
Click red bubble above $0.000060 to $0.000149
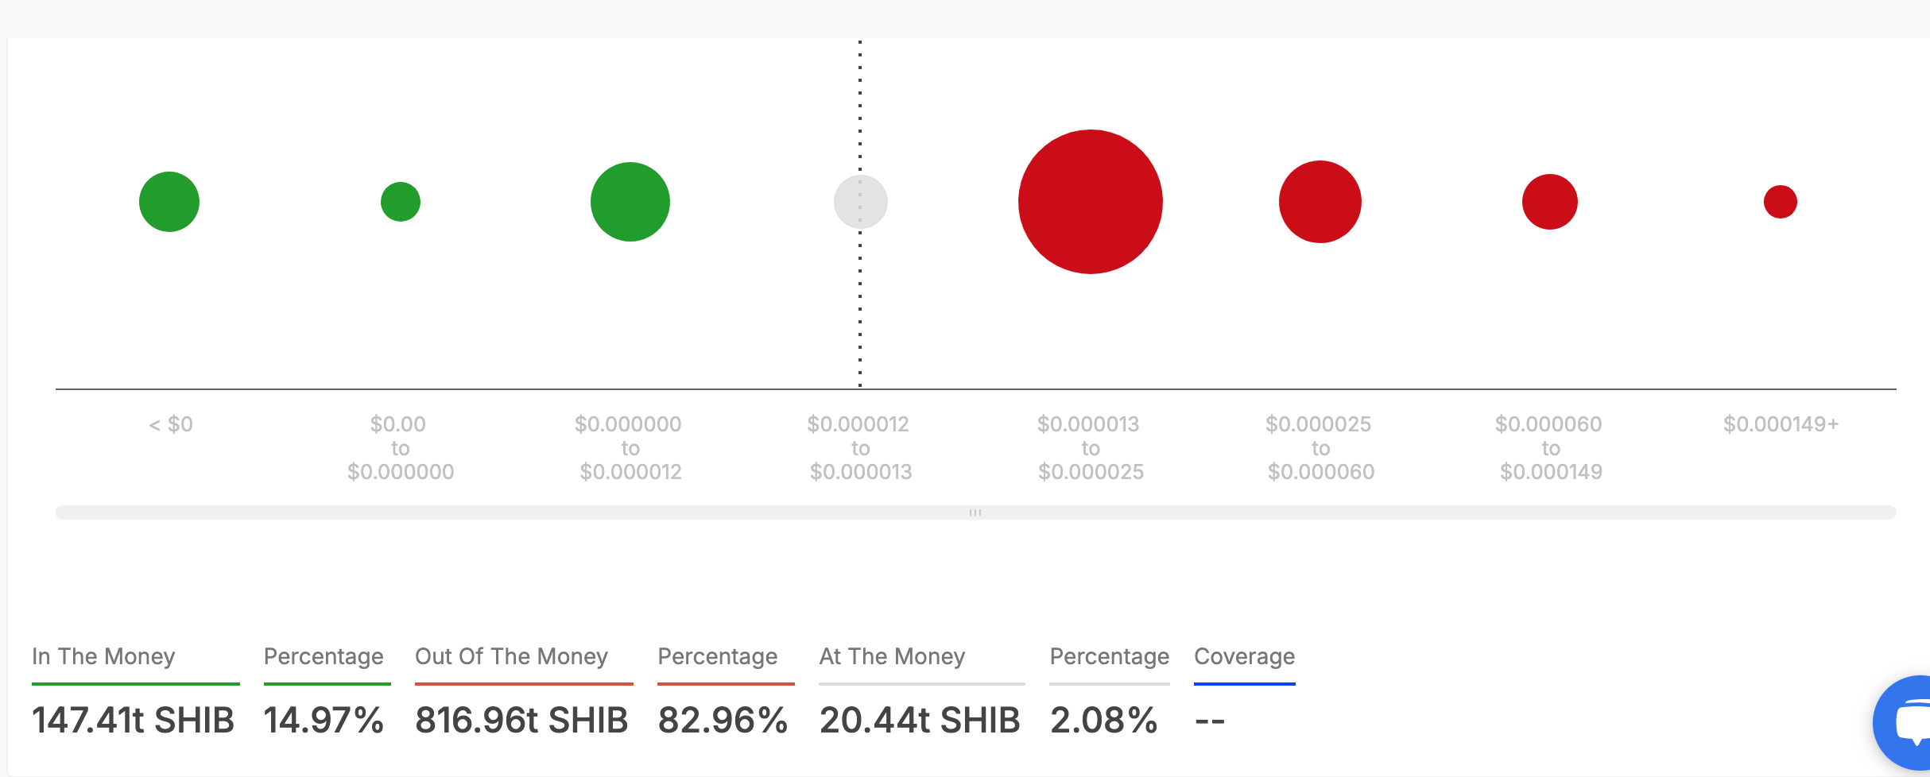tap(1549, 202)
